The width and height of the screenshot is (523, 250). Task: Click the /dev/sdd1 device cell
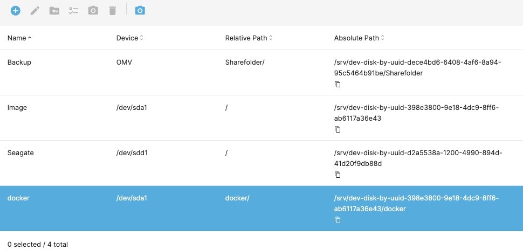pos(132,153)
